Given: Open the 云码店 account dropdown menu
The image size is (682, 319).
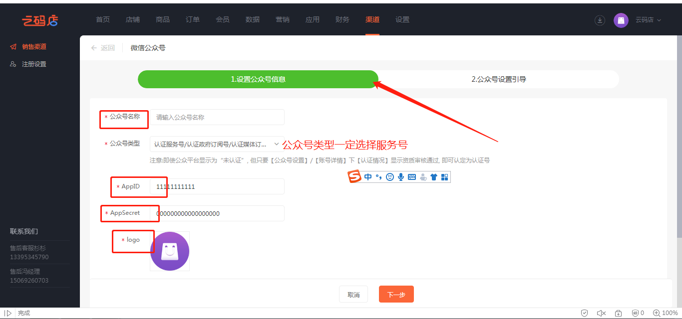Looking at the screenshot, I should pos(648,20).
